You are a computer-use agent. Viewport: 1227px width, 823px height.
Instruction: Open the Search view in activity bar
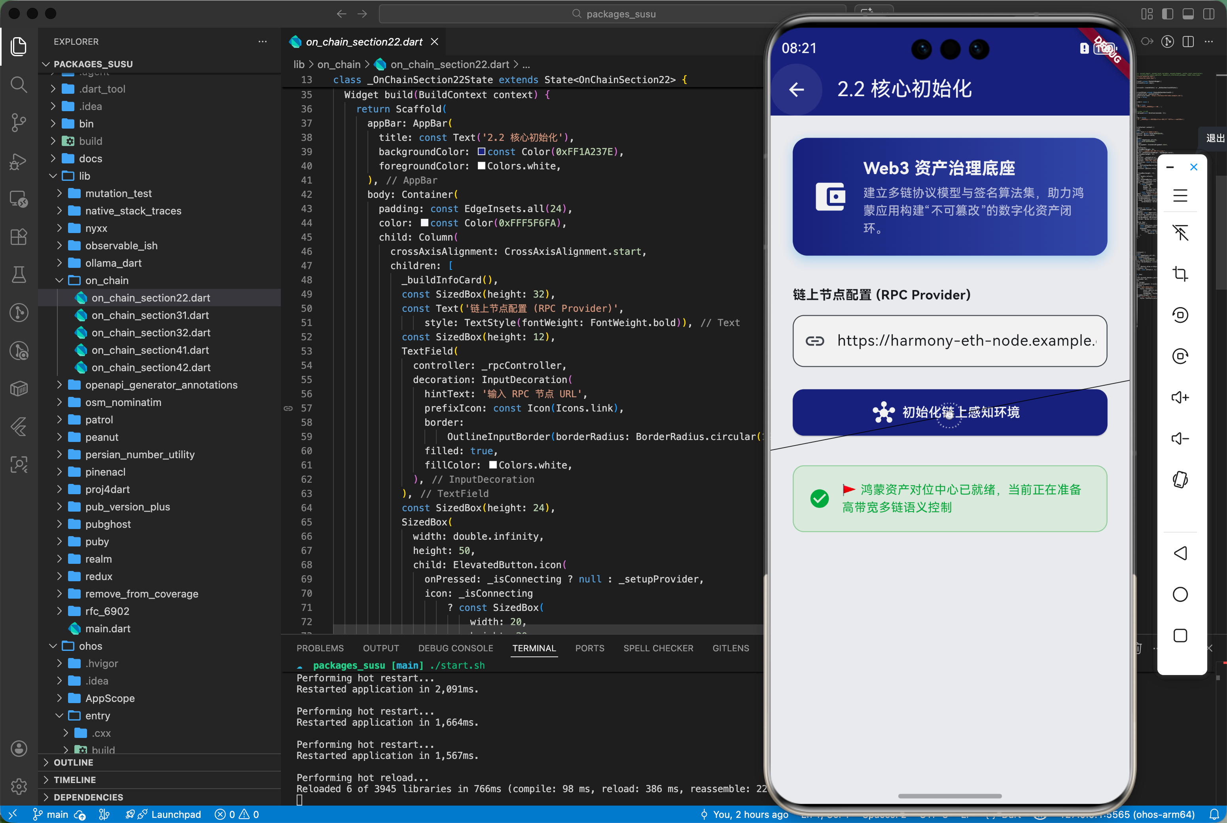[19, 84]
